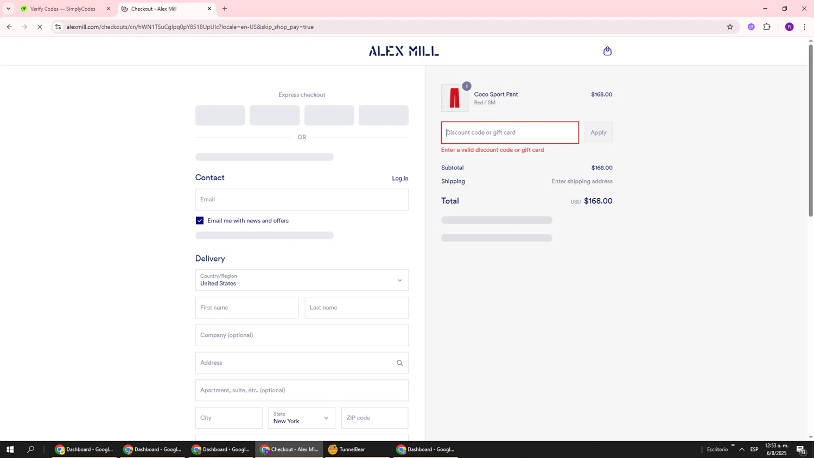
Task: Click the ESP language indicator
Action: pyautogui.click(x=754, y=449)
